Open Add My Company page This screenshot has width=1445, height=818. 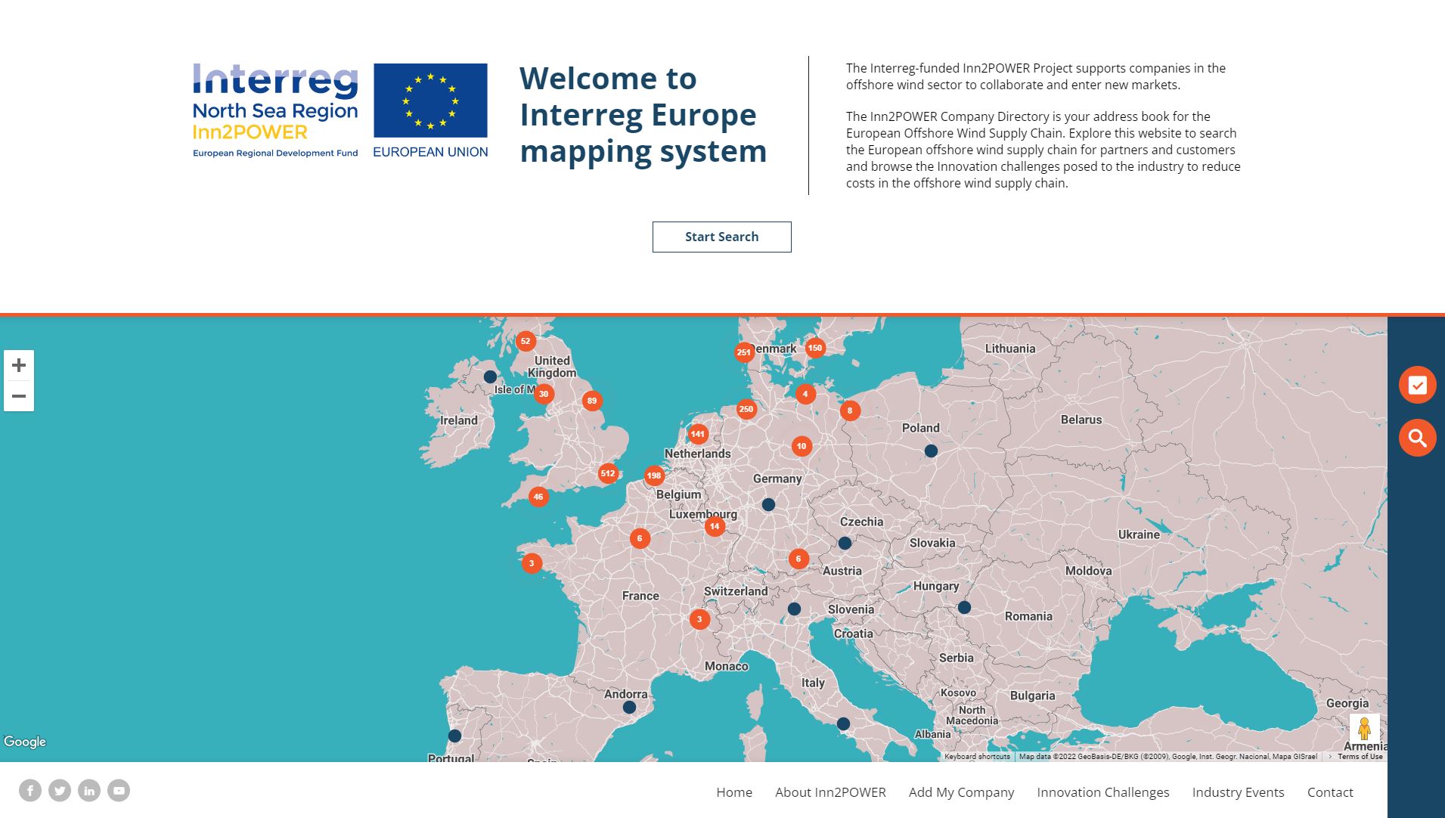coord(961,792)
